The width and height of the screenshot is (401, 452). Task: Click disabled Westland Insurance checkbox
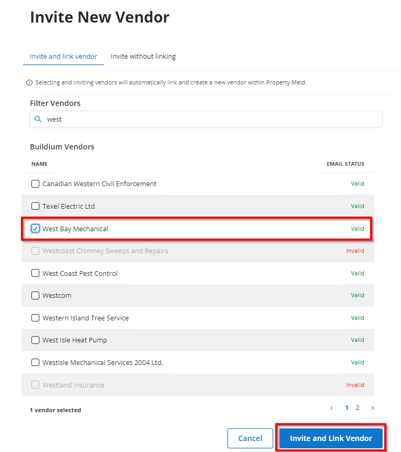(35, 385)
